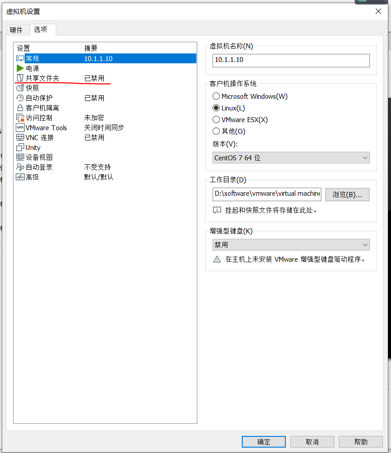
Task: Click the VNC 连接 icon
Action: tap(20, 137)
